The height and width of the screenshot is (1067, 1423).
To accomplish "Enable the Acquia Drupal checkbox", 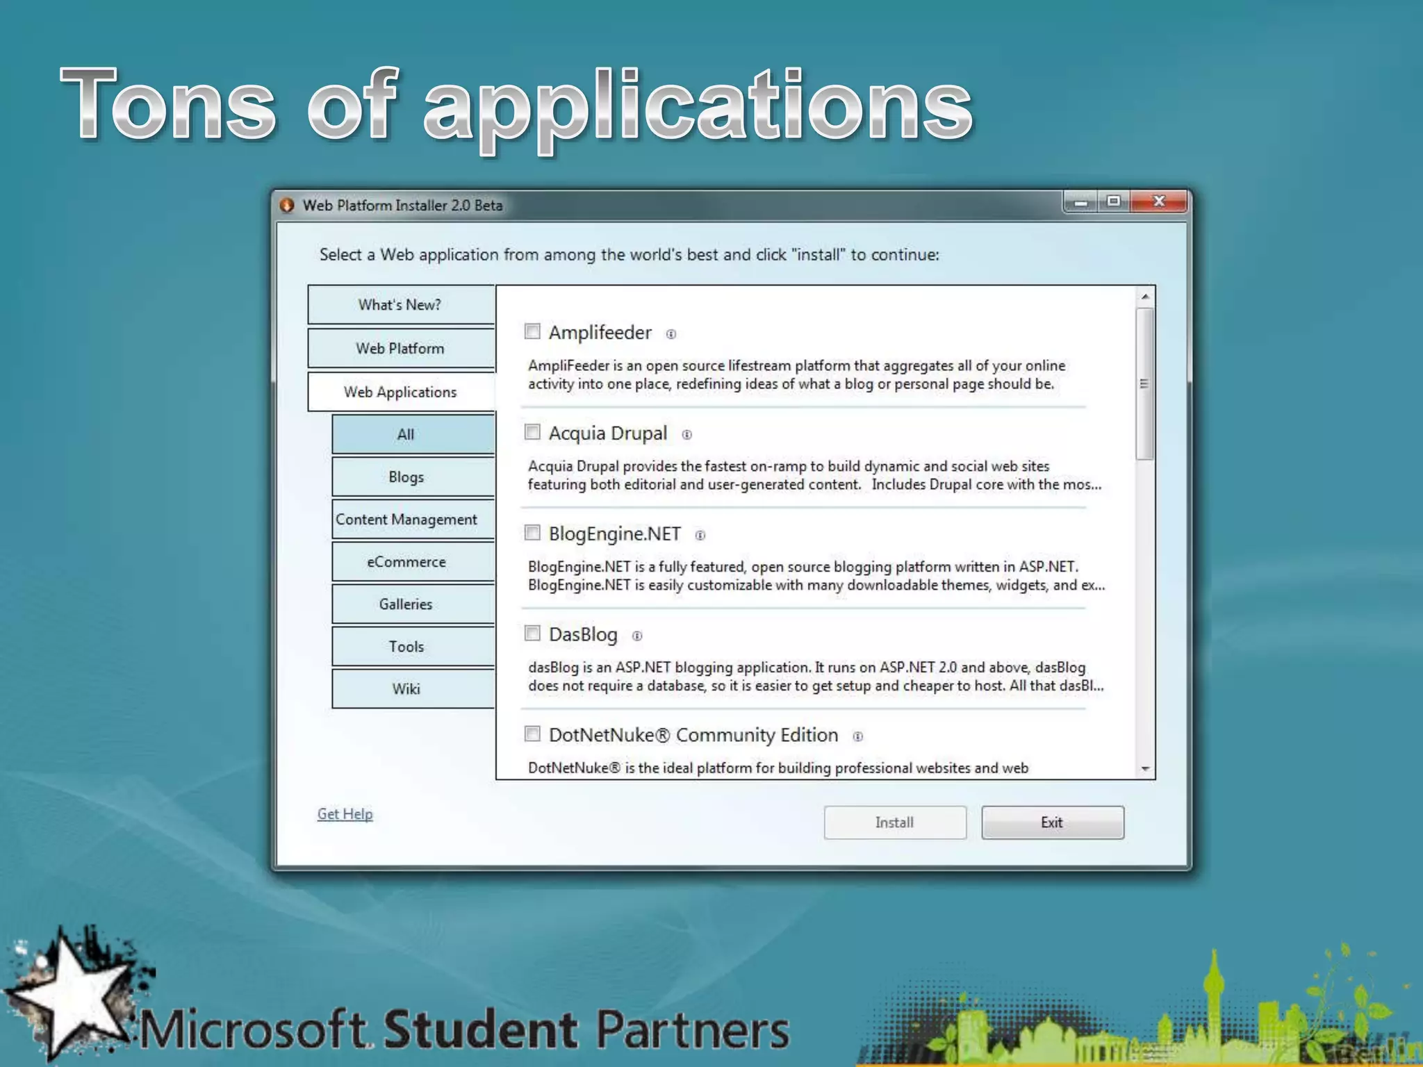I will tap(532, 432).
